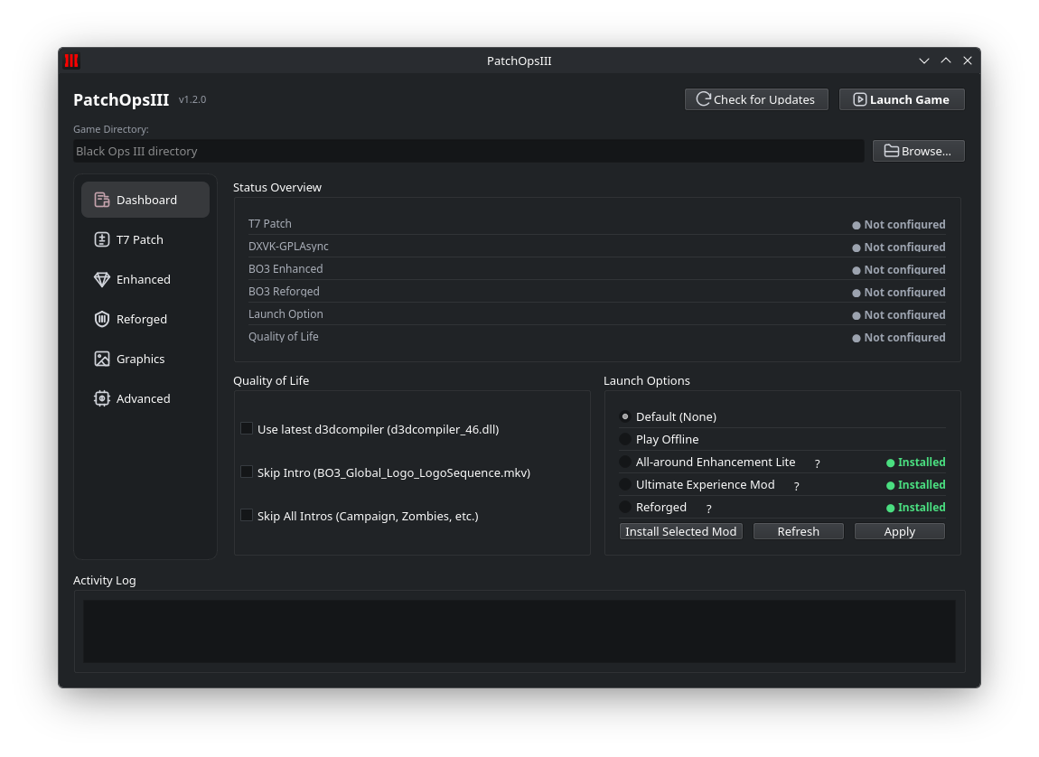1039x757 pixels.
Task: Open the T7 Patch section via its sidebar icon
Action: (102, 238)
